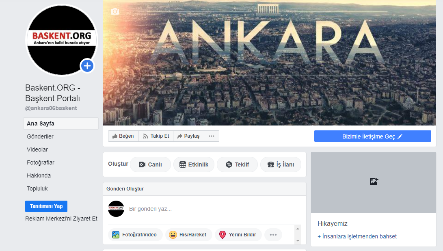Toggle Takip Et follow button
The width and height of the screenshot is (443, 251).
click(156, 136)
